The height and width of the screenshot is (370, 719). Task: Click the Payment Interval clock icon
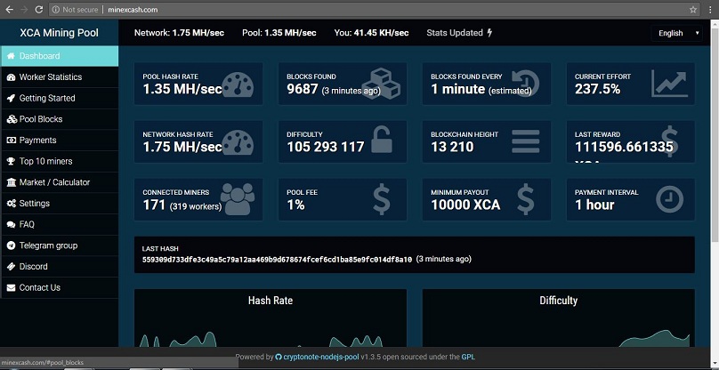pyautogui.click(x=669, y=199)
